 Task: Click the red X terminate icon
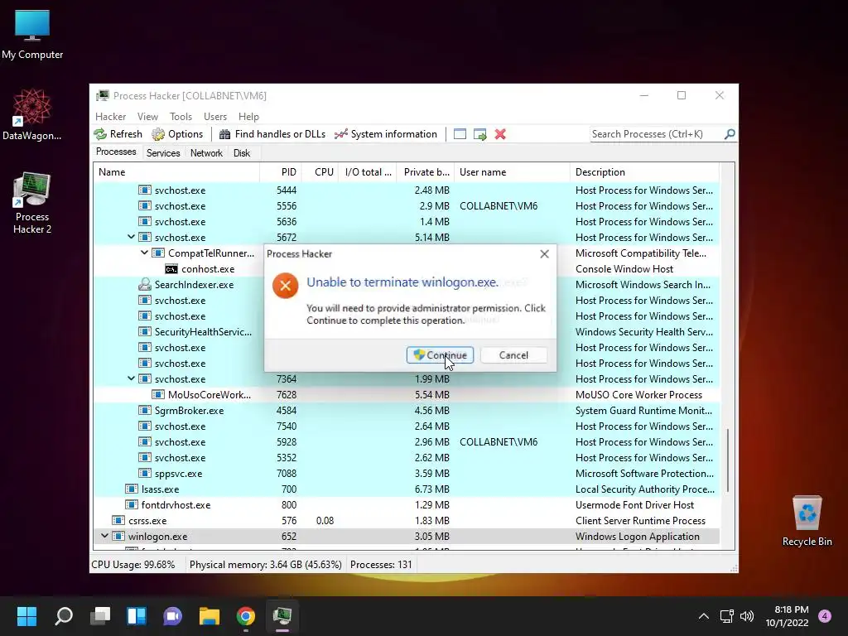500,134
